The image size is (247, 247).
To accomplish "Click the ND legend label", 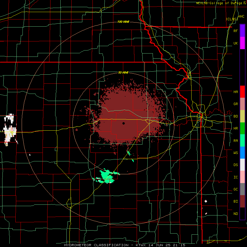I will coord(235,214).
